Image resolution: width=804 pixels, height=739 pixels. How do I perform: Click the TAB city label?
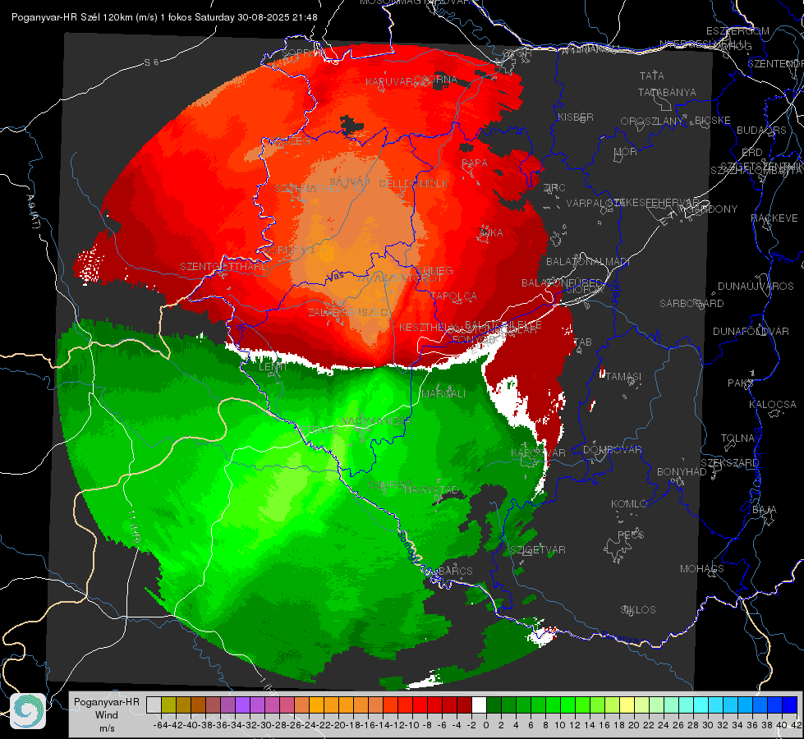582,342
